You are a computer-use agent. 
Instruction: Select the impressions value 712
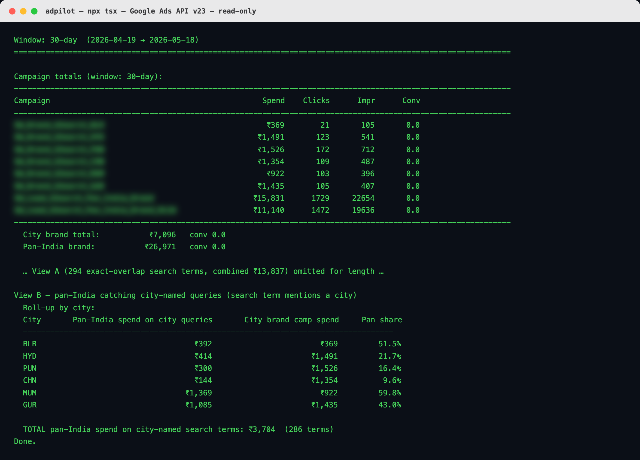(x=368, y=149)
